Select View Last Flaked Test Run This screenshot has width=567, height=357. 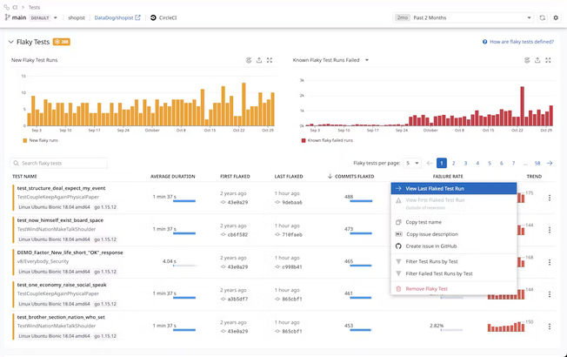coord(435,188)
